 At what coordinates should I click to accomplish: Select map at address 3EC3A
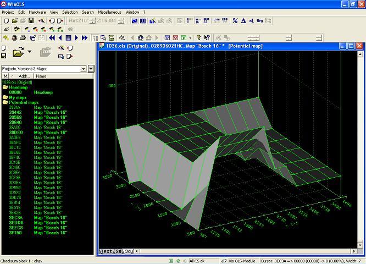38,218
